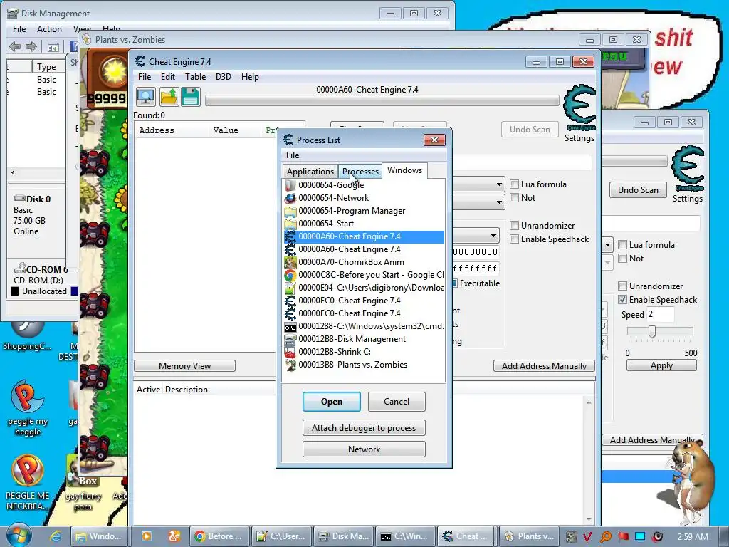Toggle Unrandomizer in background Cheat Engine

(622, 286)
